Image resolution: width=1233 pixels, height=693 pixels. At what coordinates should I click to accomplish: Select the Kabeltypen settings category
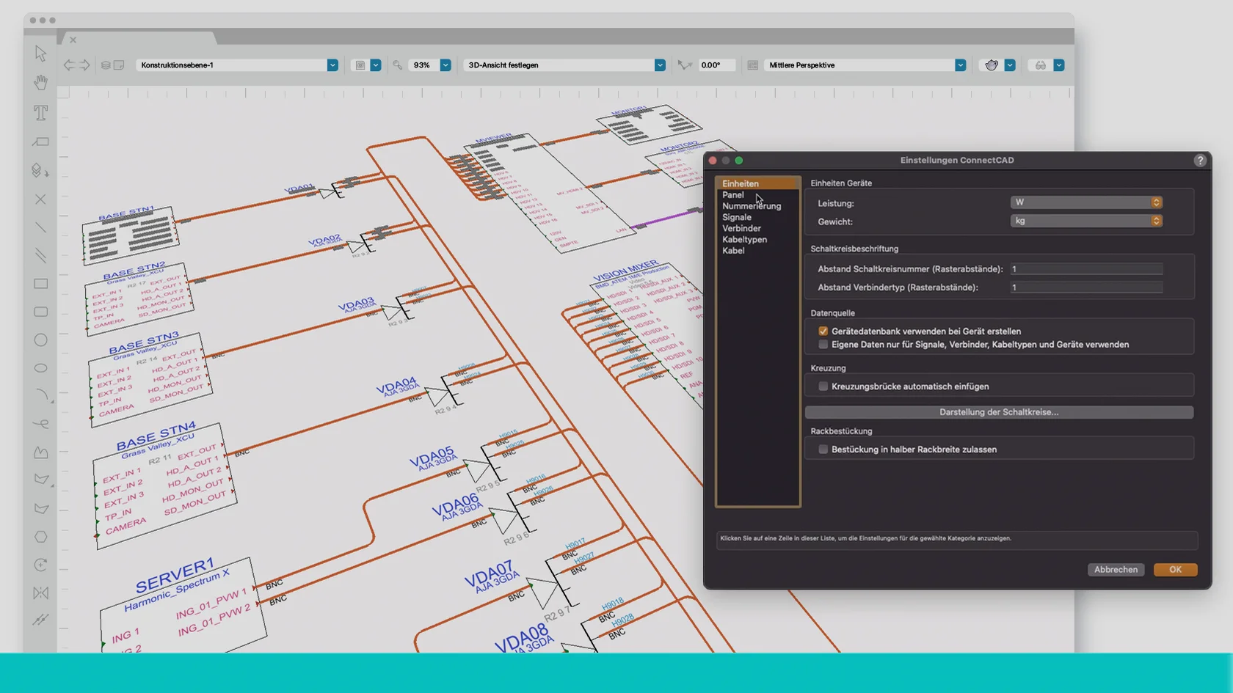[x=743, y=239]
